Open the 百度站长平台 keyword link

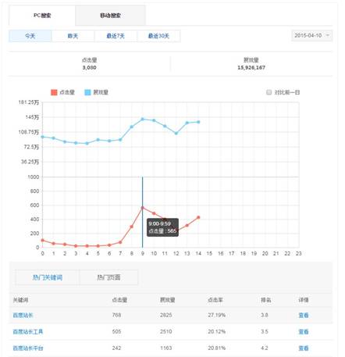28,348
